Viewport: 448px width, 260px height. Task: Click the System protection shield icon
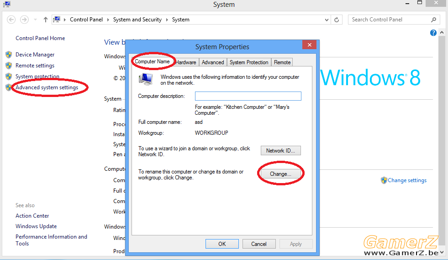coord(9,76)
